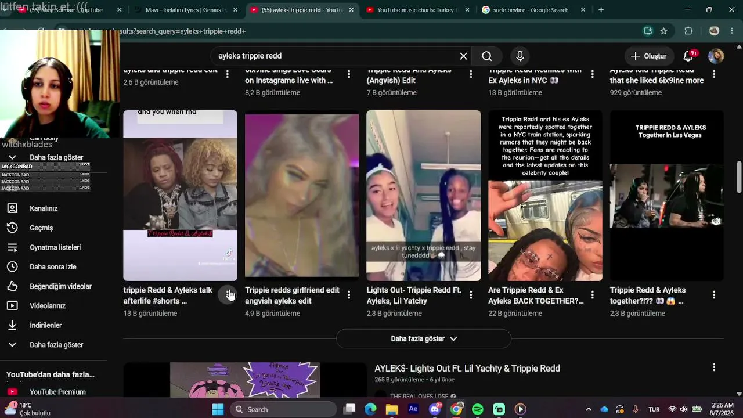
Task: Play the NYC train station reunion short thumbnail
Action: [x=545, y=196]
